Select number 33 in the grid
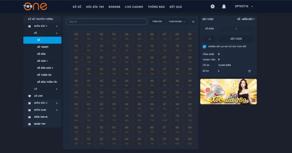The image size is (292, 153). click(114, 71)
